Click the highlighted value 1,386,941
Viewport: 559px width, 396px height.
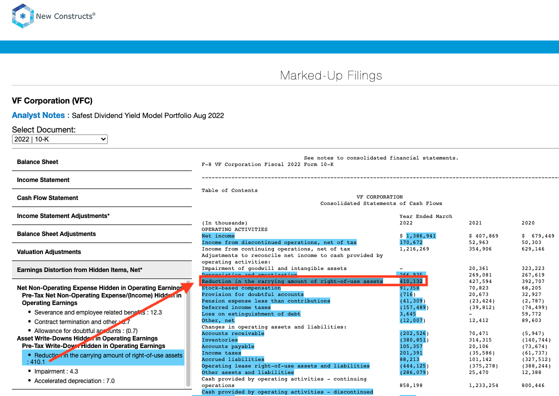(x=421, y=236)
